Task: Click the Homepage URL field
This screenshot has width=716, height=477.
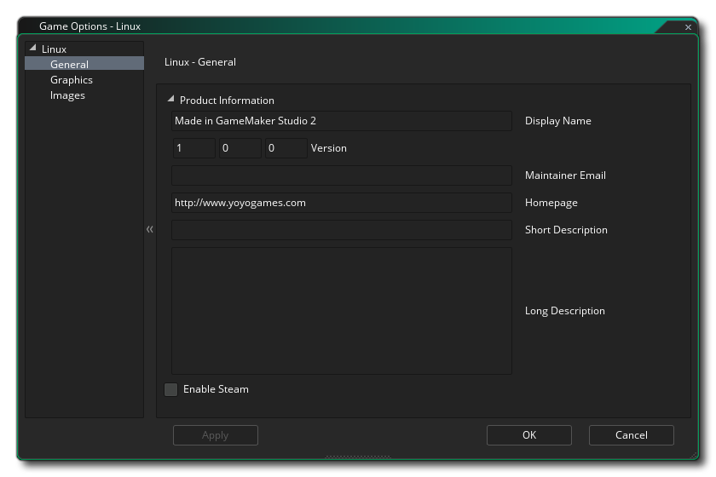Action: [341, 203]
